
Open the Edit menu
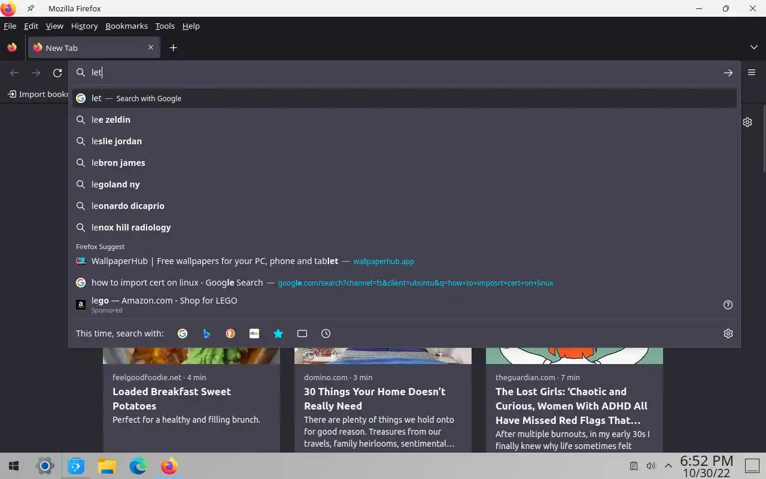[31, 26]
